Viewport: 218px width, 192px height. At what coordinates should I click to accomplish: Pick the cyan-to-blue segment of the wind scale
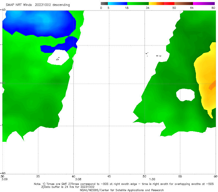[118, 4]
